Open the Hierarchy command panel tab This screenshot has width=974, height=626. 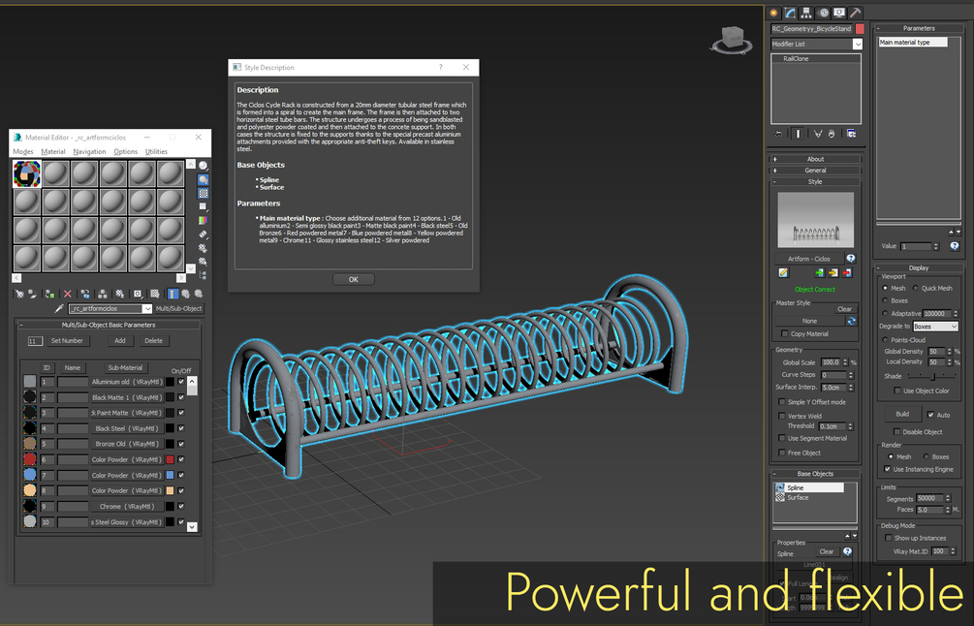pos(806,13)
